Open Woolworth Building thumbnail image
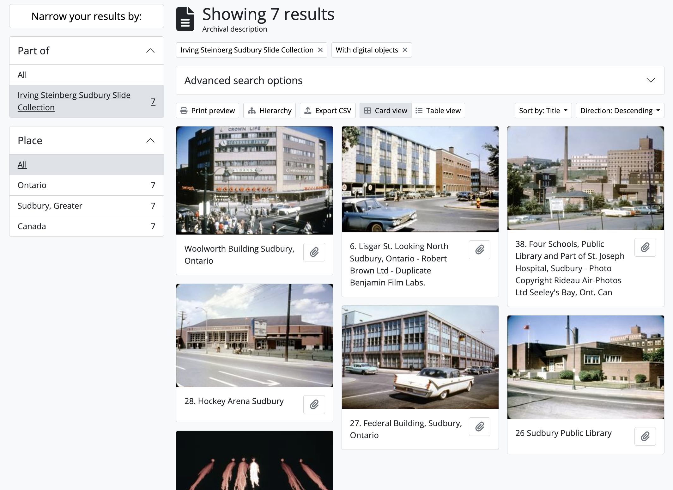Image resolution: width=673 pixels, height=490 pixels. tap(254, 180)
